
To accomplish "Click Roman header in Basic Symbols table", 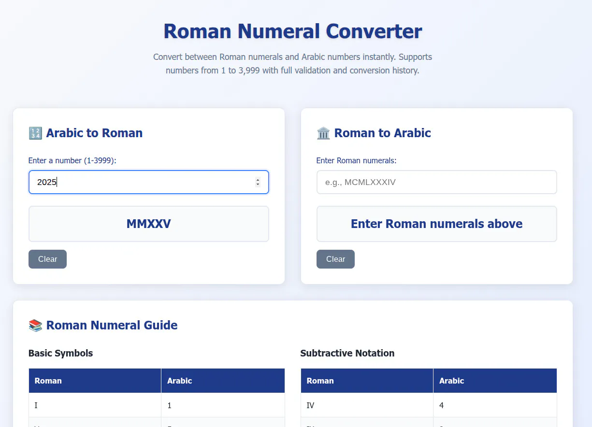I will coord(95,381).
